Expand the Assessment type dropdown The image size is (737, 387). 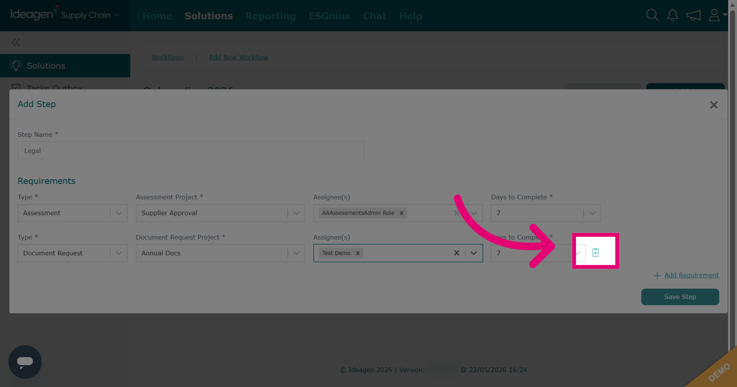point(119,213)
